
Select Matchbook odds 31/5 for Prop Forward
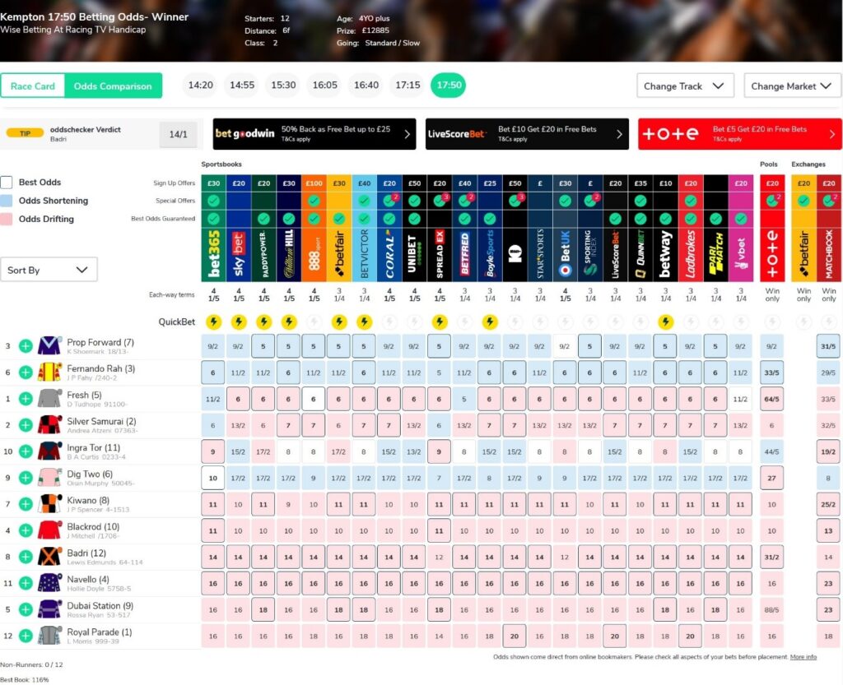click(828, 346)
